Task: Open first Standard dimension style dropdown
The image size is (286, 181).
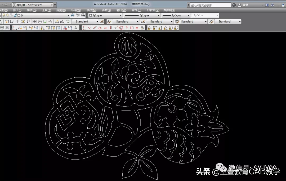Action: (85, 21)
